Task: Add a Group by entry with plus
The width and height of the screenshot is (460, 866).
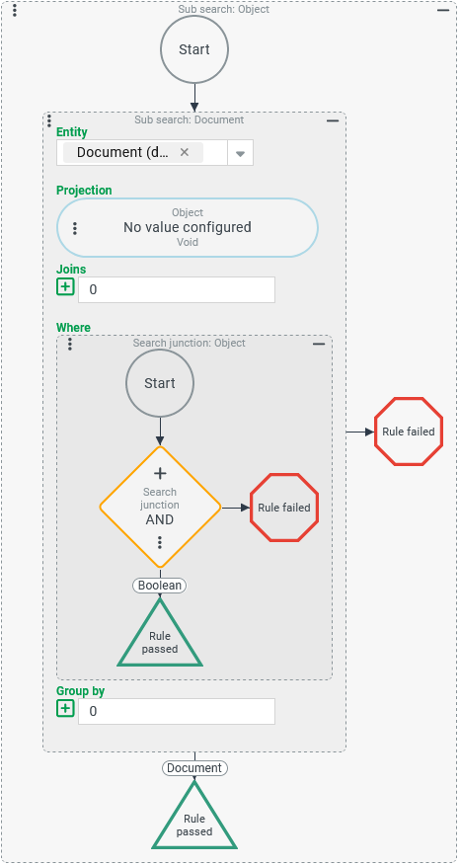Action: (65, 708)
